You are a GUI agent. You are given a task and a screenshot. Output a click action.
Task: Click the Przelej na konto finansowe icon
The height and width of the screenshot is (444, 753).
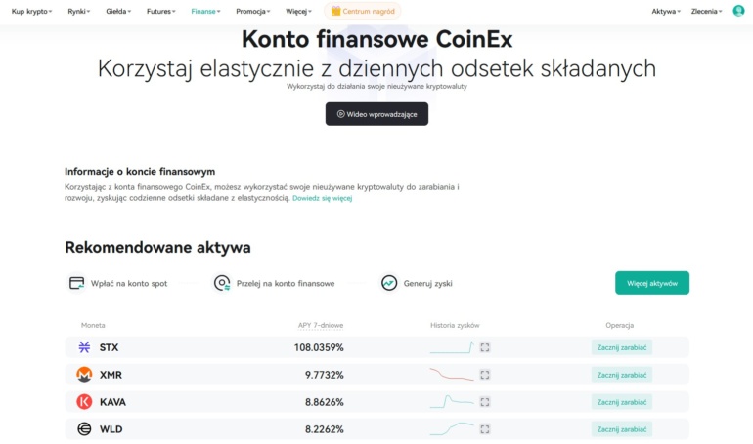click(x=222, y=283)
